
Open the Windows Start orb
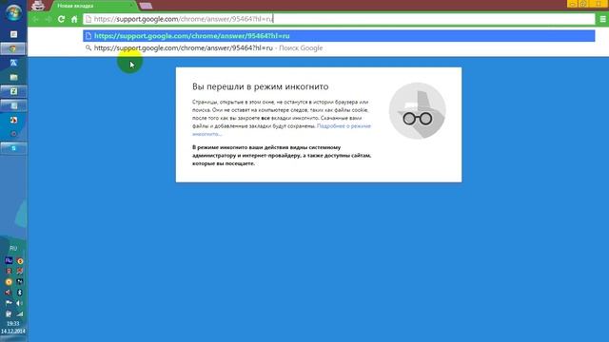(13, 12)
